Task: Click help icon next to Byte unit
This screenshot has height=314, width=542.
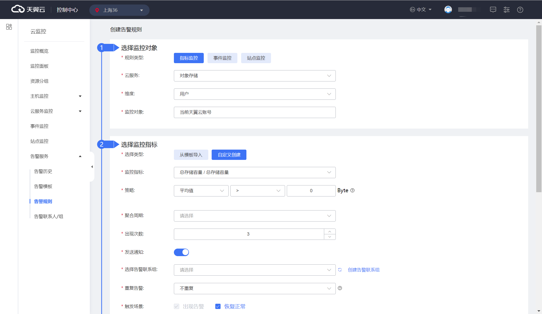Action: click(353, 190)
